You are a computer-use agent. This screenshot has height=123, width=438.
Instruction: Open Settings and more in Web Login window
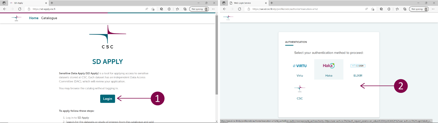pos(433,9)
